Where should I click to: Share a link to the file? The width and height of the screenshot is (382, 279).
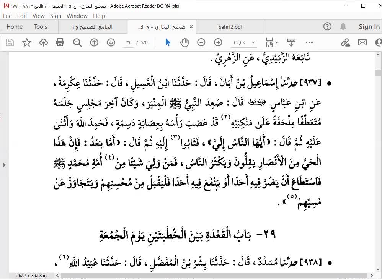click(x=345, y=42)
